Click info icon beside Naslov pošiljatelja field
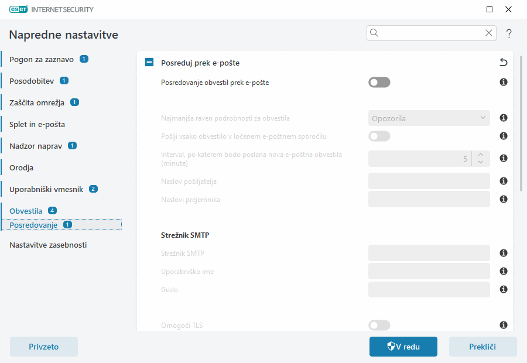The height and width of the screenshot is (363, 527). click(503, 181)
